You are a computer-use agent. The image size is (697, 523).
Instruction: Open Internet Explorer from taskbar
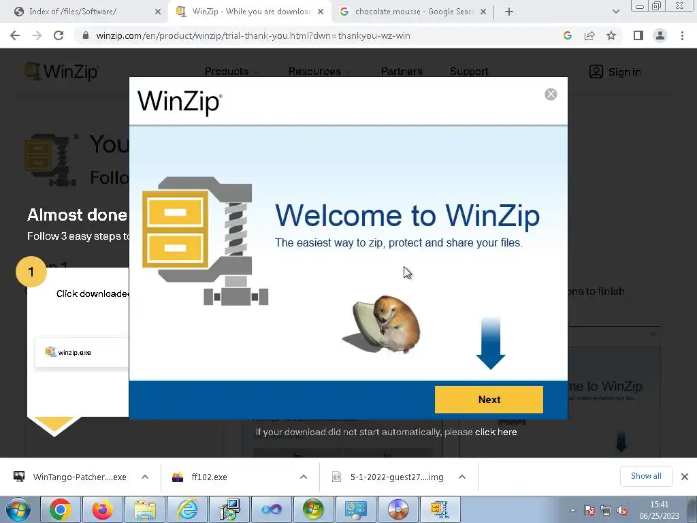pos(187,509)
